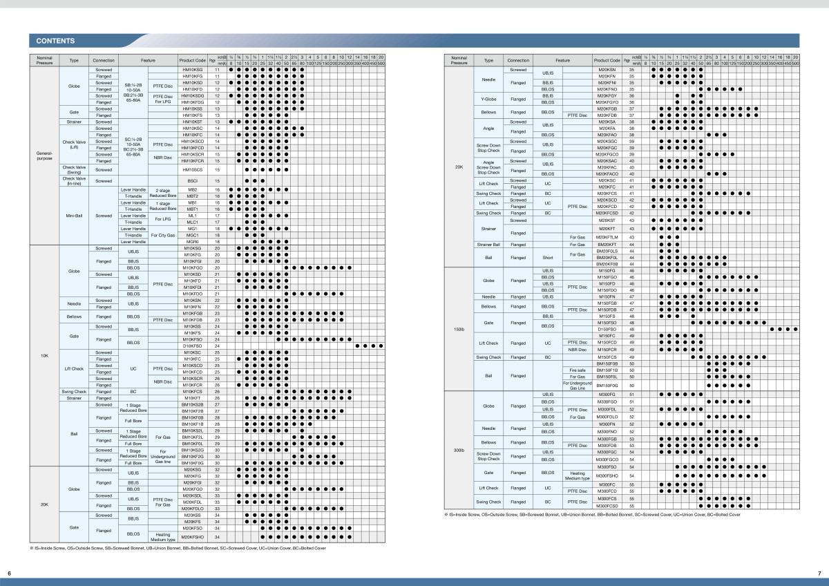829x586 pixels.
Task: Click page number 7 in footer
Action: pos(819,573)
